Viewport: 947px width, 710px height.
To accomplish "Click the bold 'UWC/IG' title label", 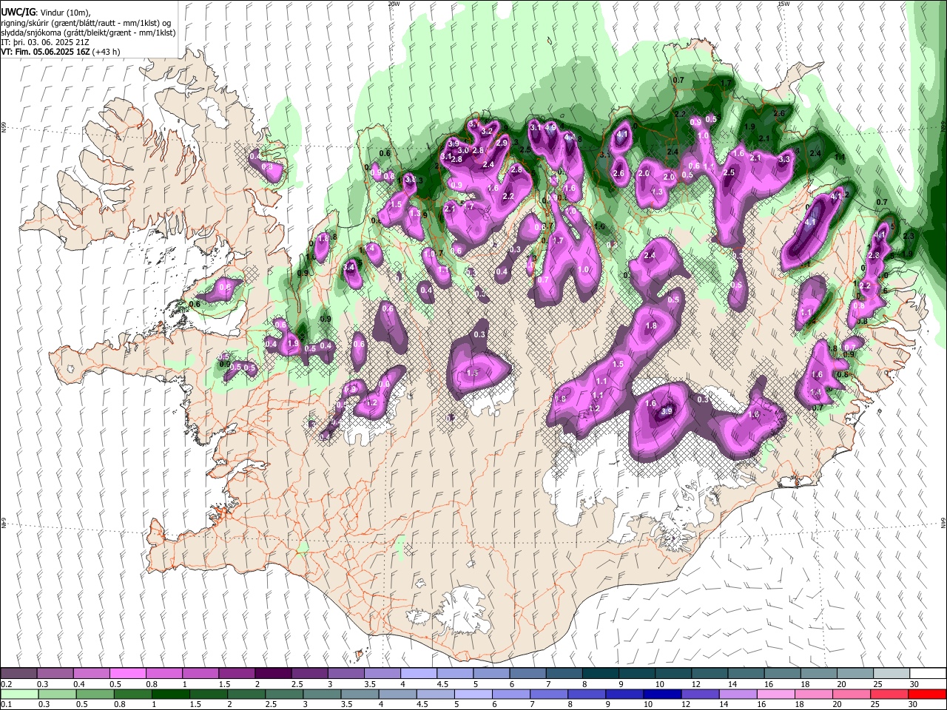I will (18, 12).
